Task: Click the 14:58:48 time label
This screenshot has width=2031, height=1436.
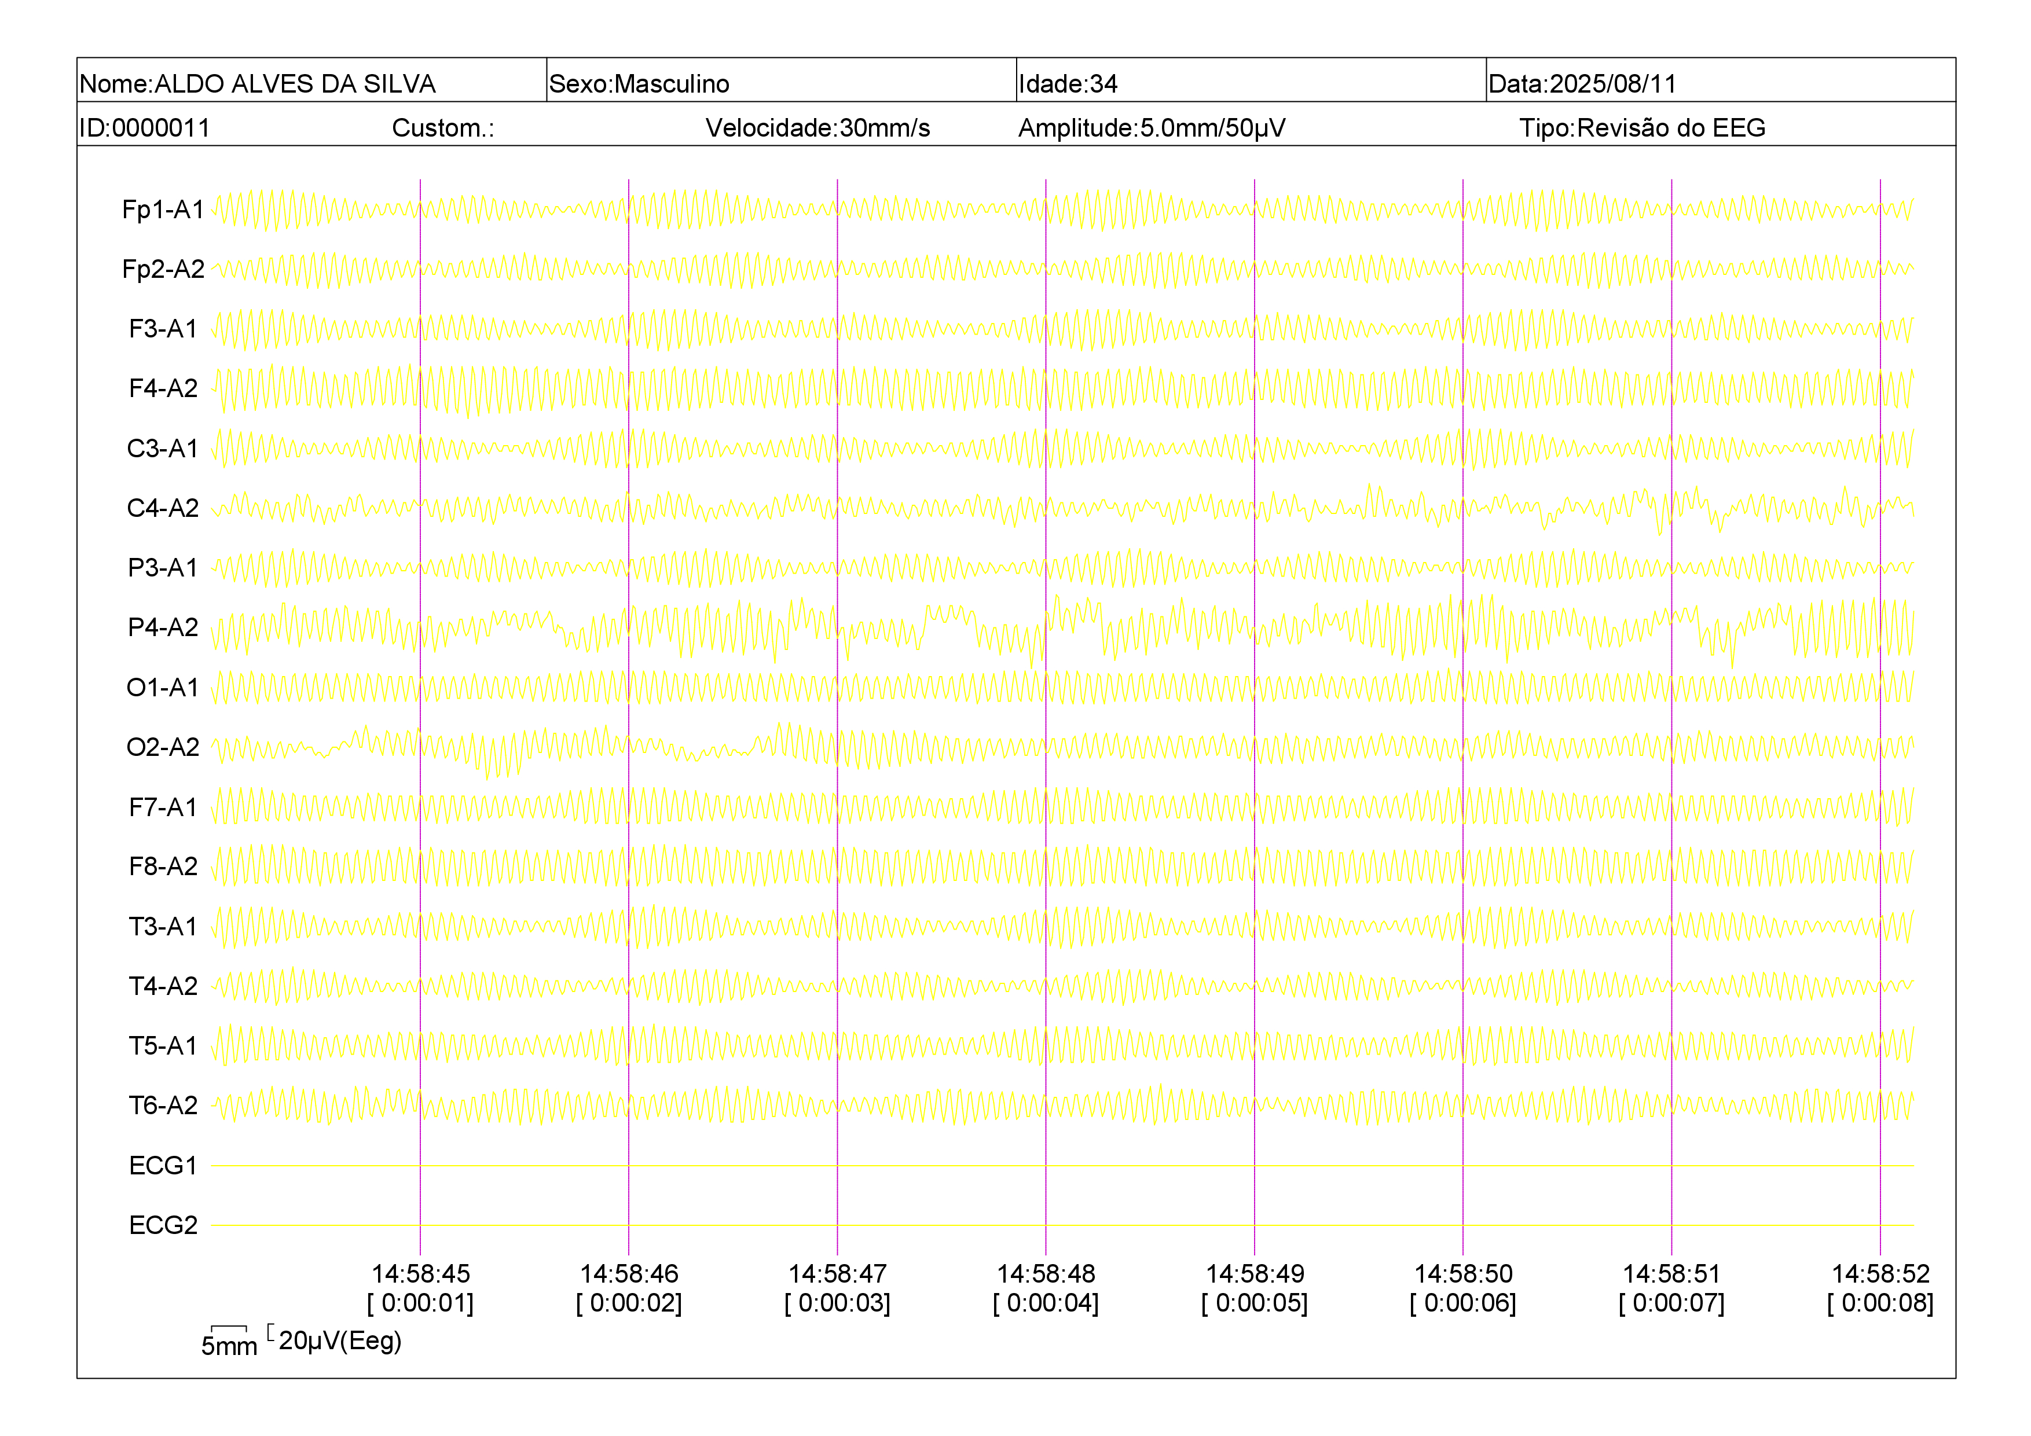Action: (x=1046, y=1273)
